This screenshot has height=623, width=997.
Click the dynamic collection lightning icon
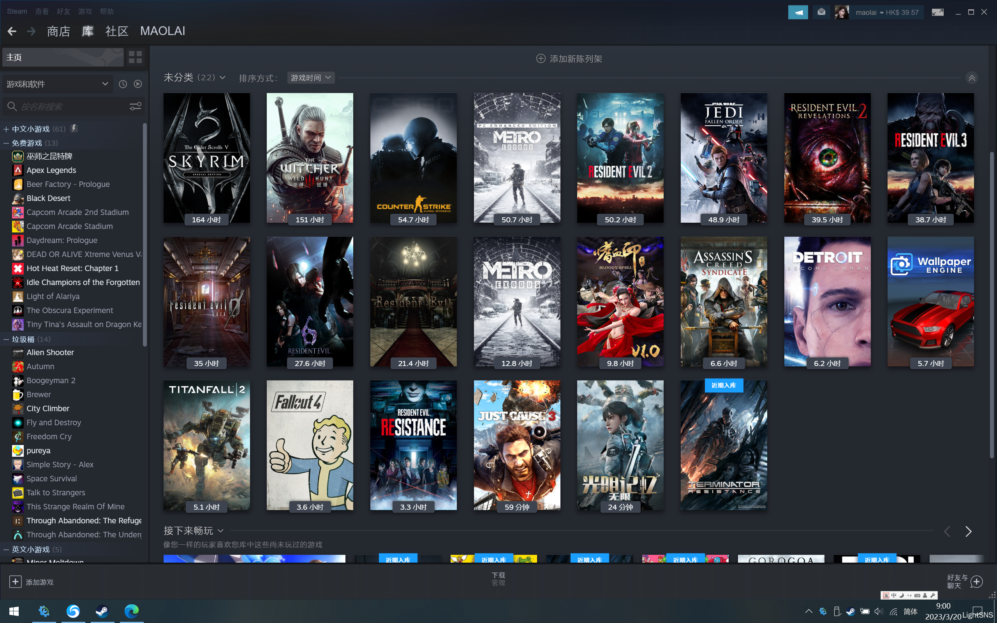click(74, 128)
